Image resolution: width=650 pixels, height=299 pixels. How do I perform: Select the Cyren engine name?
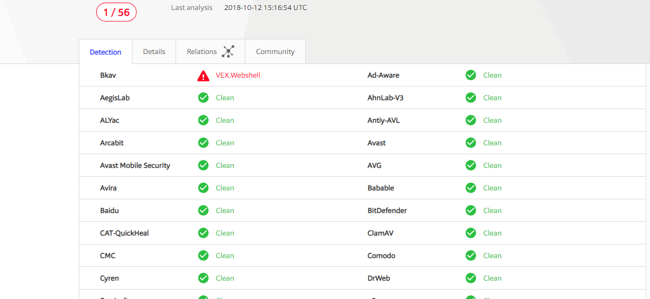[109, 278]
